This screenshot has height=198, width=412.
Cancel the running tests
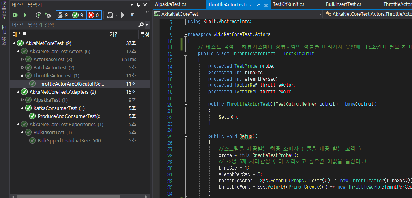coord(48,15)
